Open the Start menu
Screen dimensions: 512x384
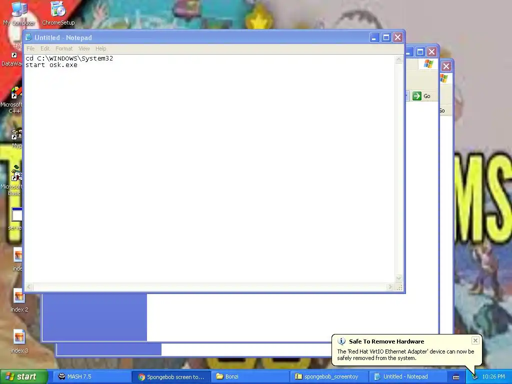click(23, 377)
